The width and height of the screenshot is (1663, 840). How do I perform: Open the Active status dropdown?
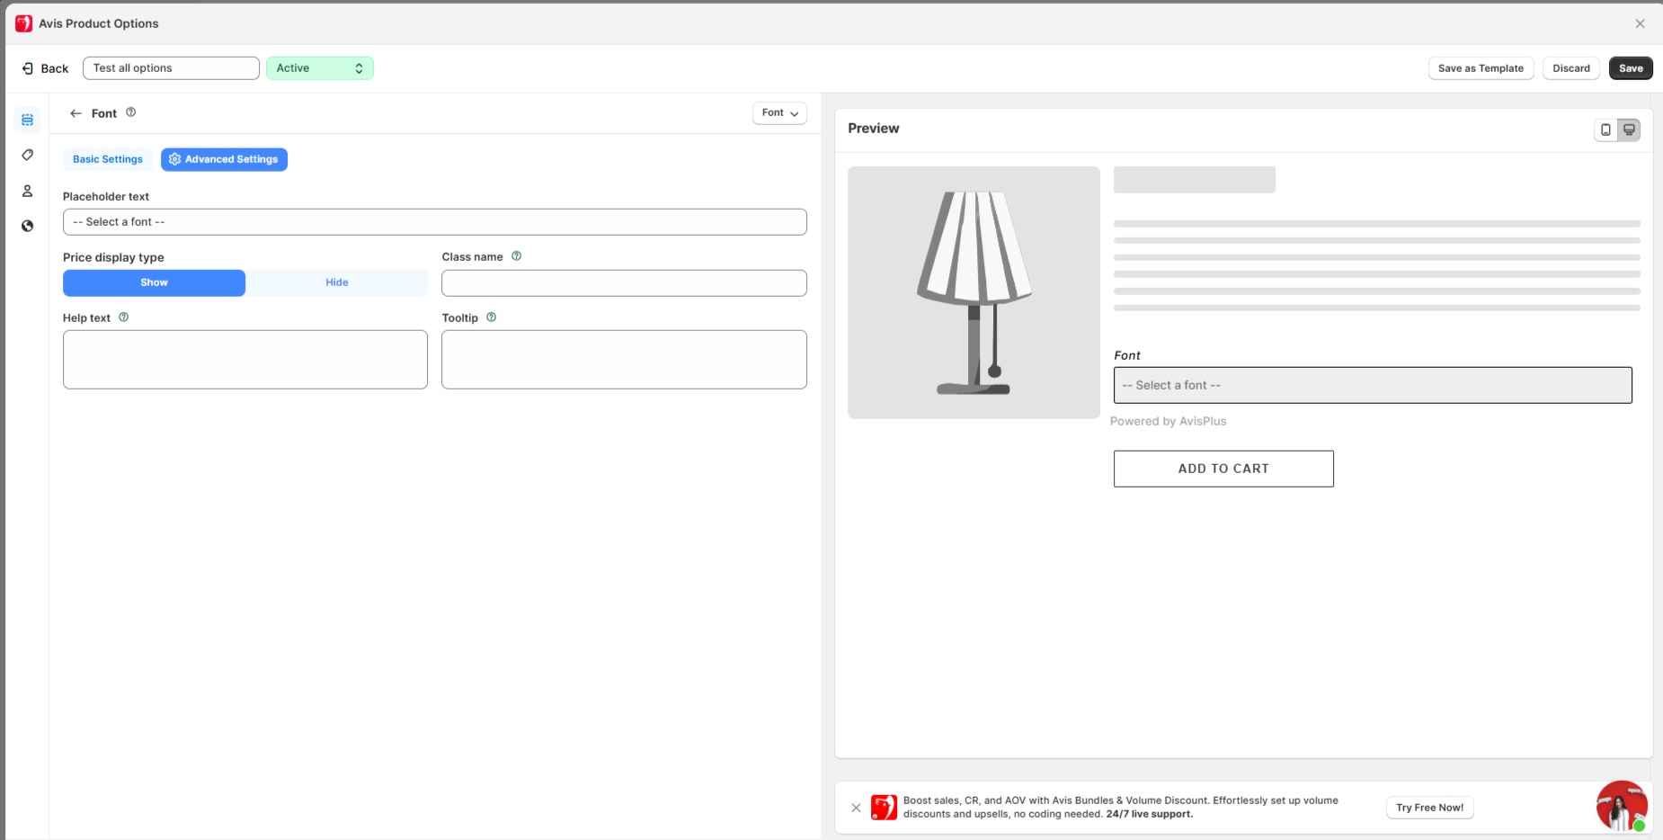(x=319, y=68)
